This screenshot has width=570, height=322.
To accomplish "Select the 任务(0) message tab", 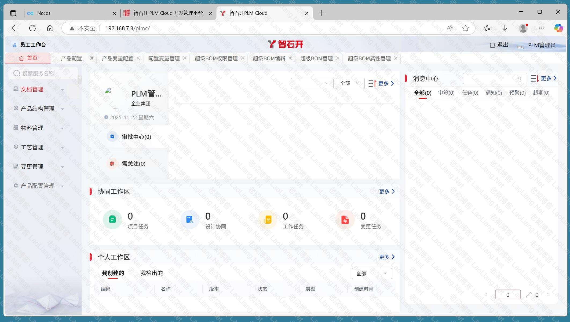I will [x=470, y=93].
